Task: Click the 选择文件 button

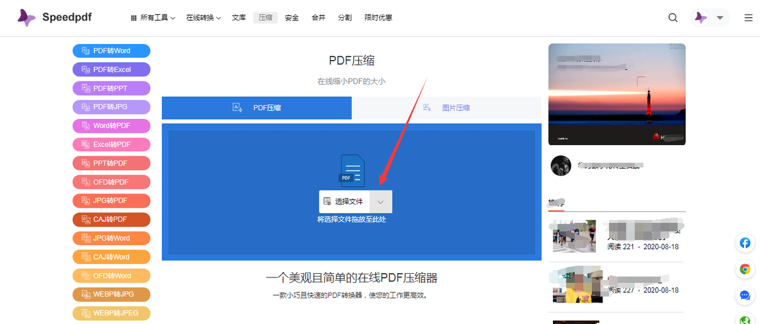Action: (x=344, y=202)
